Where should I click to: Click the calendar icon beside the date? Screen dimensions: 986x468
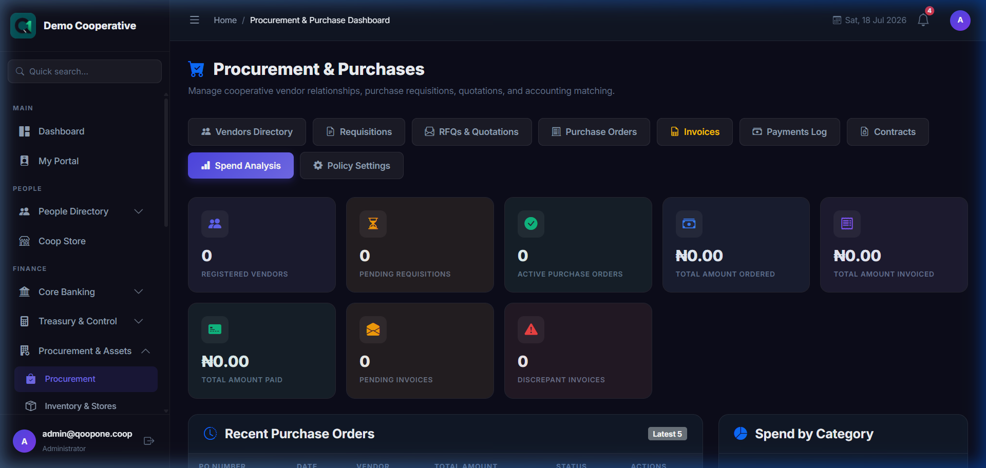(837, 20)
